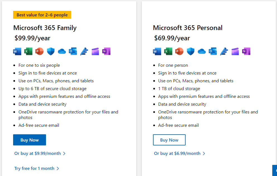Select the OneDrive icon under Microsoft 365 Personal
Viewport: 277px width, 176px height.
201,51
